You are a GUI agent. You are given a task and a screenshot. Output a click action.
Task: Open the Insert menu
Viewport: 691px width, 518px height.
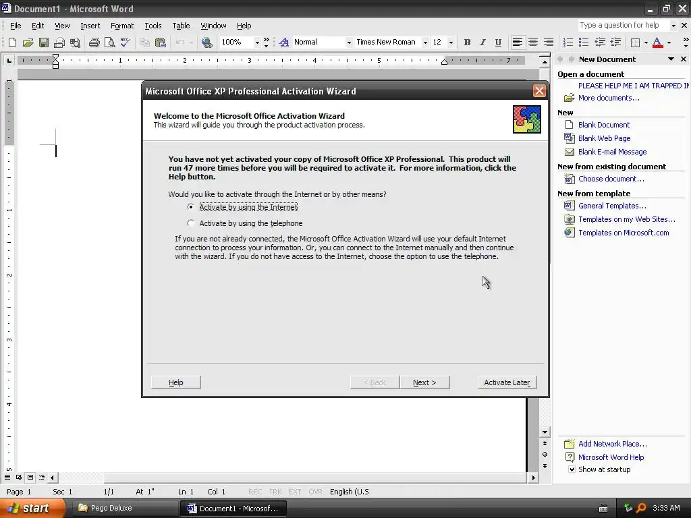click(90, 26)
